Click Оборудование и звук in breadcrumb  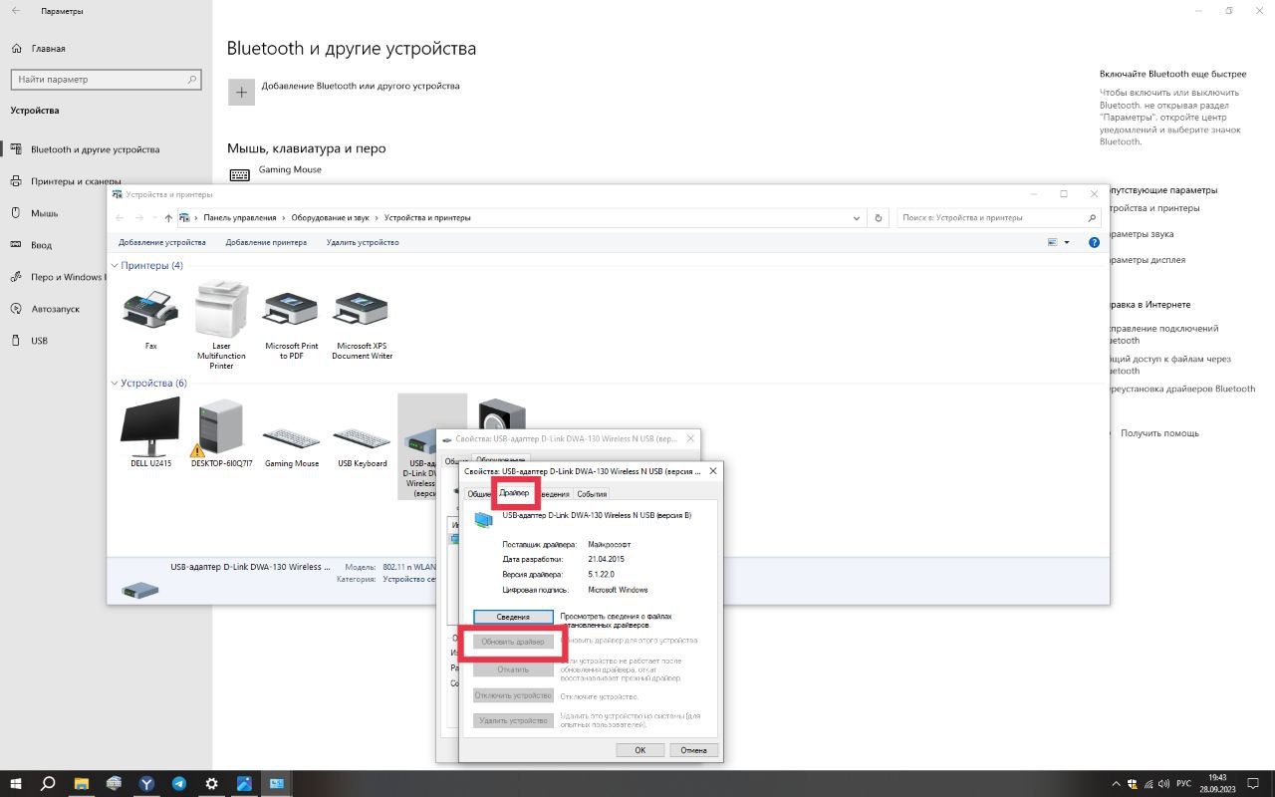point(330,217)
